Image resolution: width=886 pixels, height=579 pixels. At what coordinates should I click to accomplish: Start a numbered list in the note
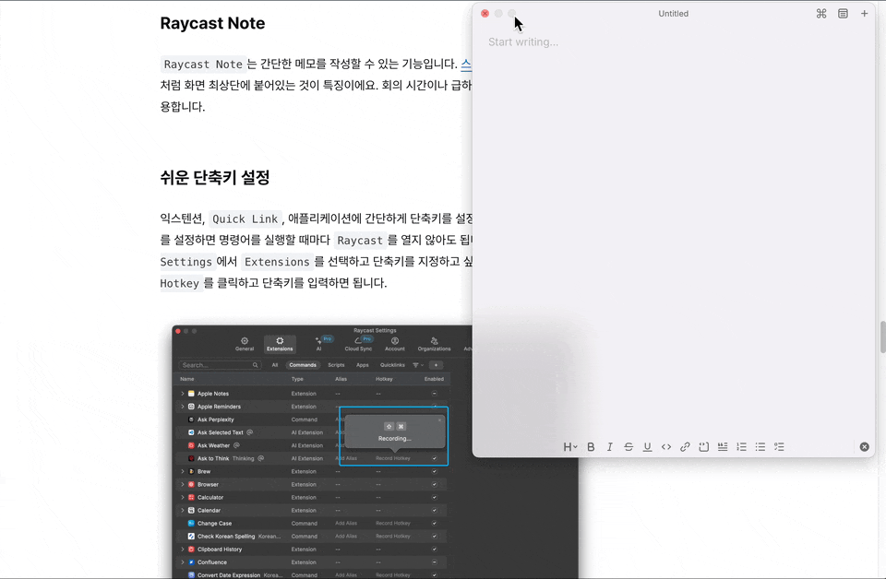coord(741,447)
